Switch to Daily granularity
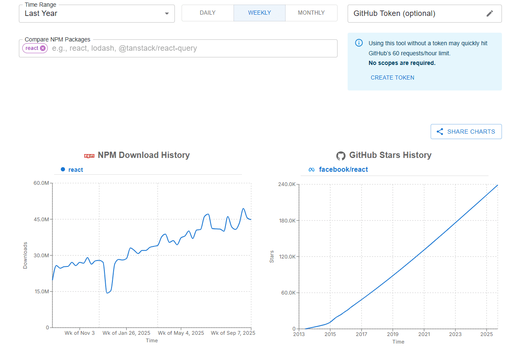525x349 pixels. click(x=208, y=13)
